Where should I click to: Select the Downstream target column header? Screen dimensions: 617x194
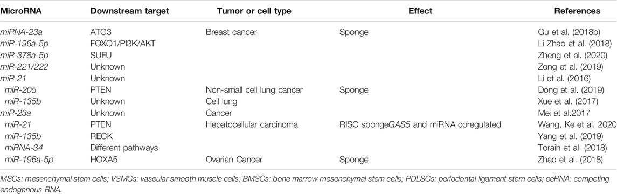(129, 11)
